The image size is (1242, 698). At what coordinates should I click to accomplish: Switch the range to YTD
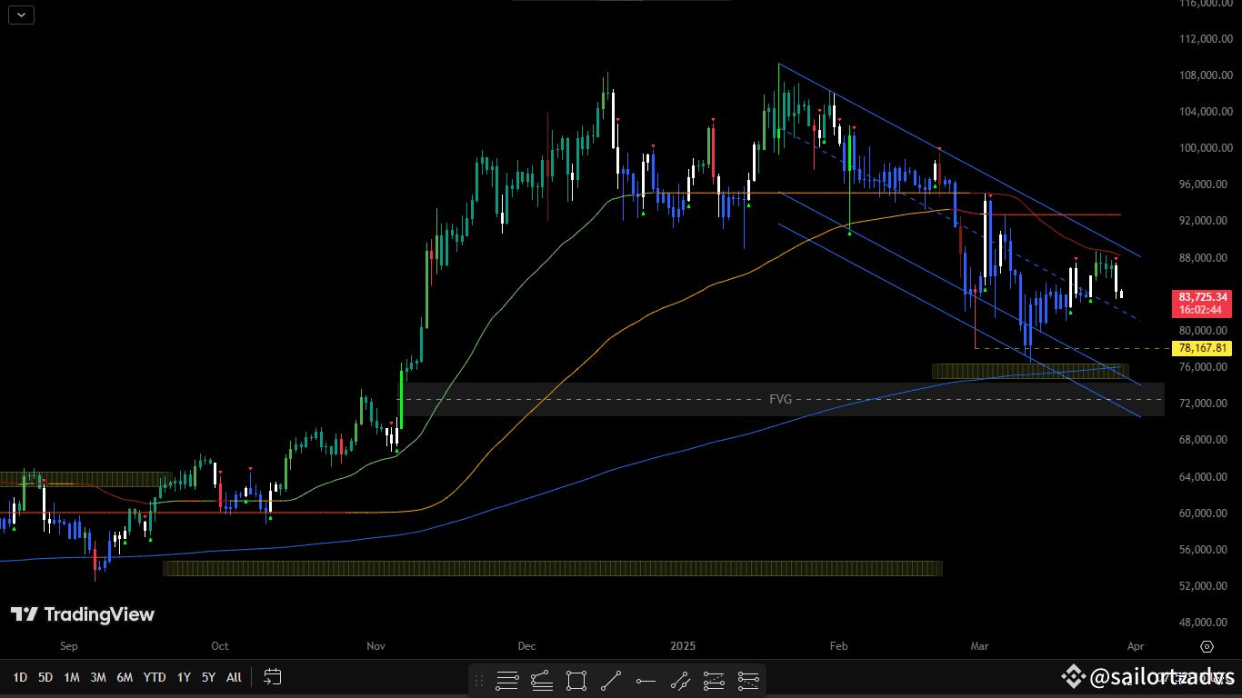pyautogui.click(x=155, y=677)
